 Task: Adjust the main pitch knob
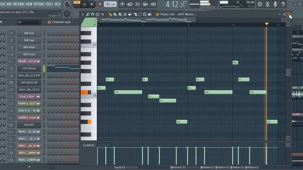[x=67, y=14]
